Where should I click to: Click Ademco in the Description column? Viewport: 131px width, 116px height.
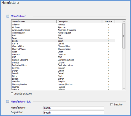click(62, 25)
